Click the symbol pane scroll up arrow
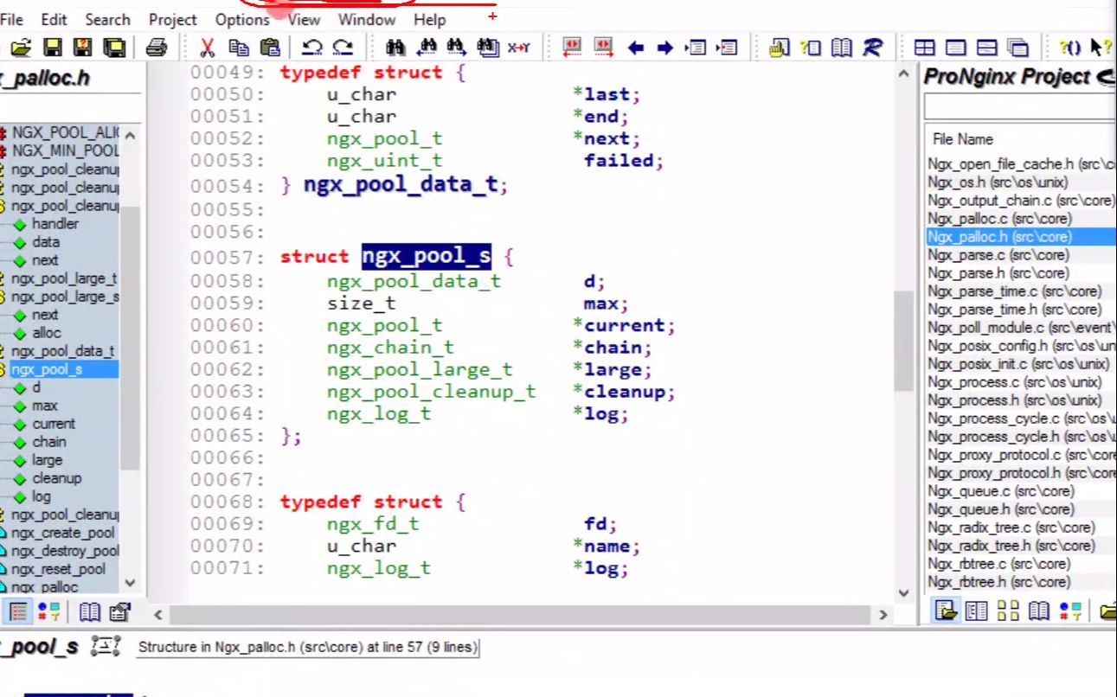The height and width of the screenshot is (697, 1117). 130,135
